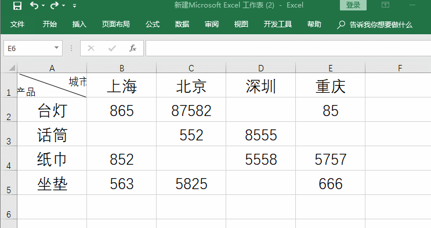This screenshot has height=228, width=431.
Task: Click the cell with value 5757
Action: coord(331,158)
